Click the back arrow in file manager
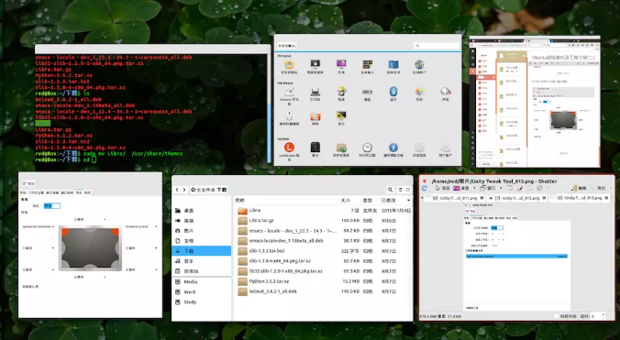The height and width of the screenshot is (340, 620). point(178,190)
